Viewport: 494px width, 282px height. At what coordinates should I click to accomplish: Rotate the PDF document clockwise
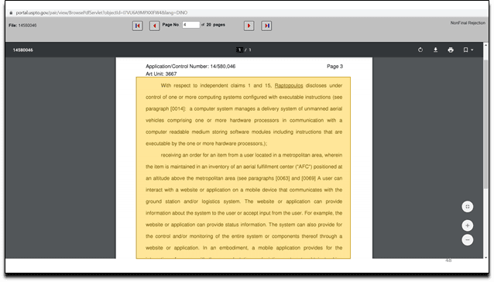[x=420, y=50]
